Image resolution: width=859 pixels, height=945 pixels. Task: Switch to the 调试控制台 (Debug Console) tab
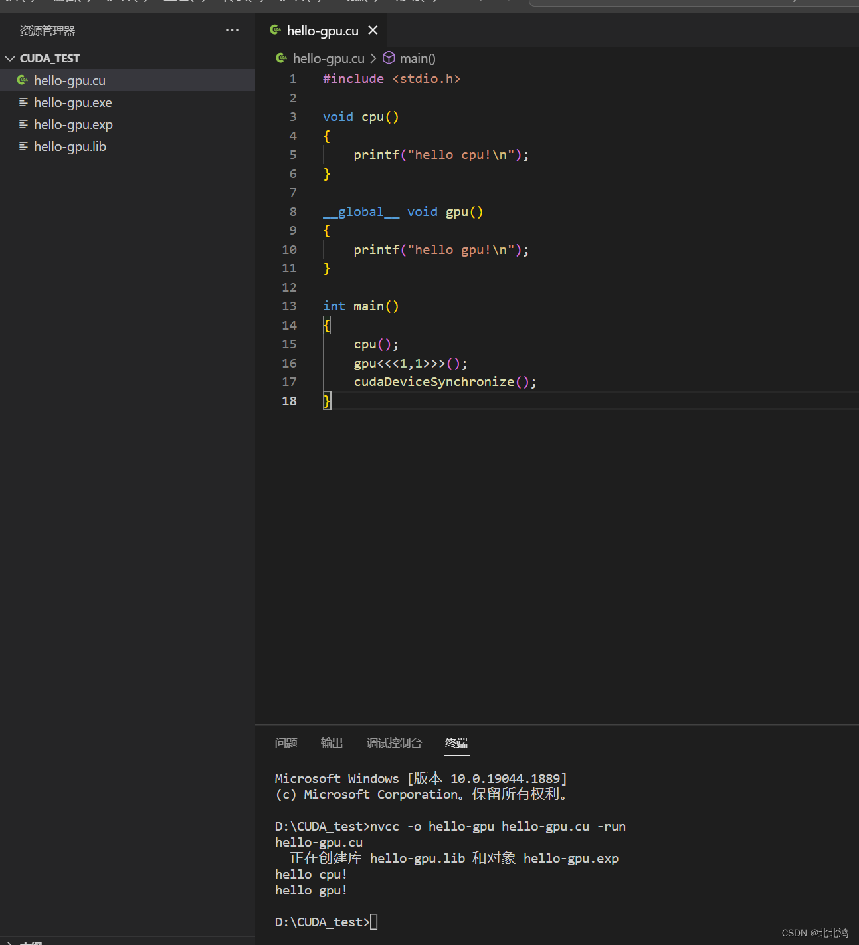pos(394,743)
